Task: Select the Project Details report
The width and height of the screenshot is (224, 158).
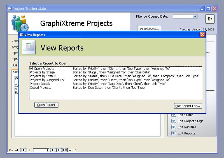Action: click(x=116, y=84)
